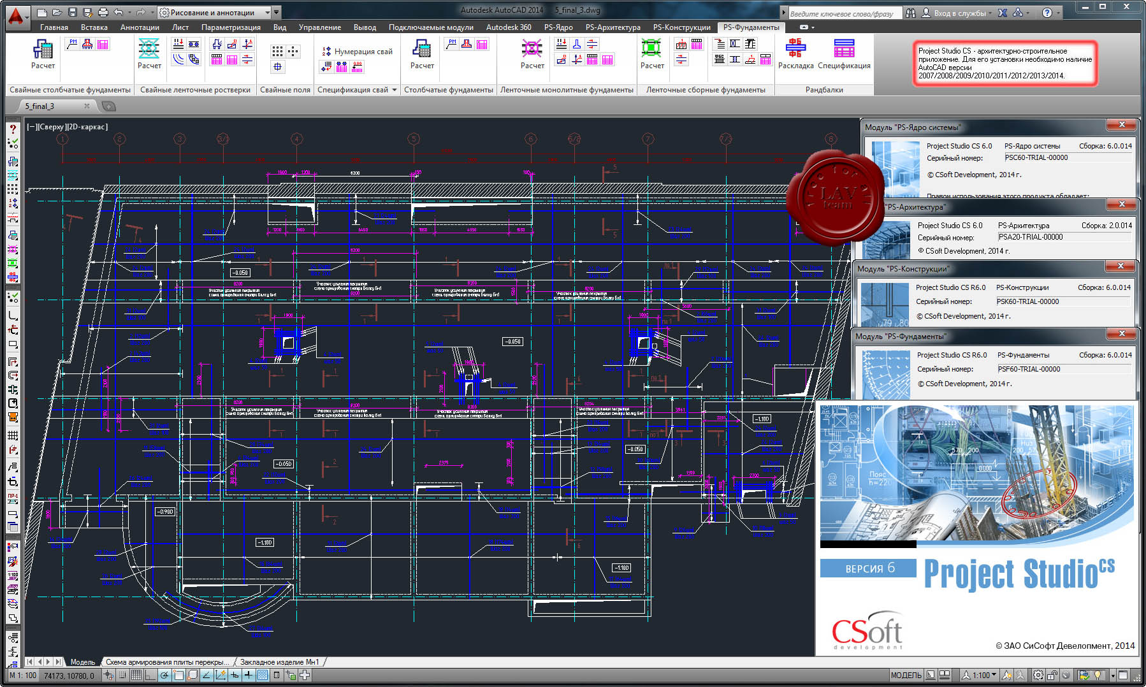Click the pink table icon in Свайные столбчатые фундаменты
The image size is (1146, 687).
(x=103, y=44)
